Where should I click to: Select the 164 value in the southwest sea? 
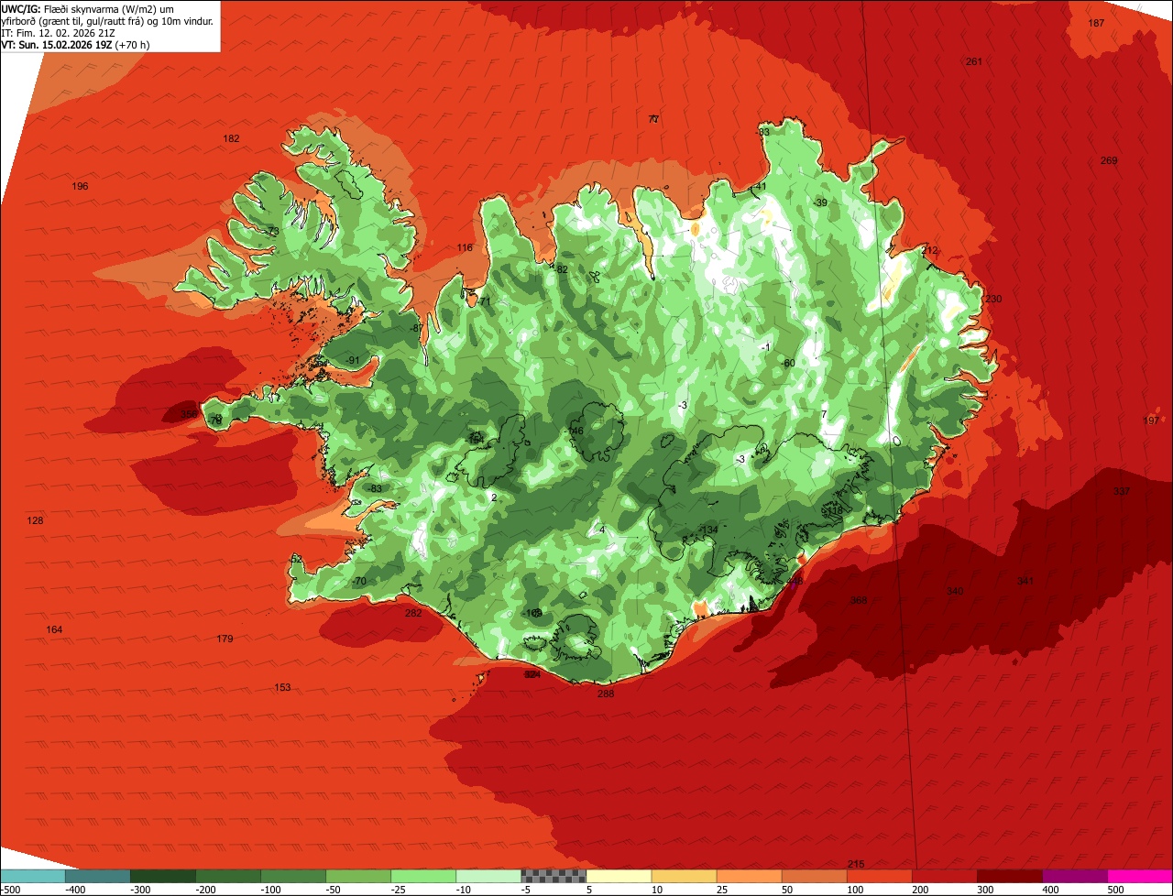coord(54,629)
